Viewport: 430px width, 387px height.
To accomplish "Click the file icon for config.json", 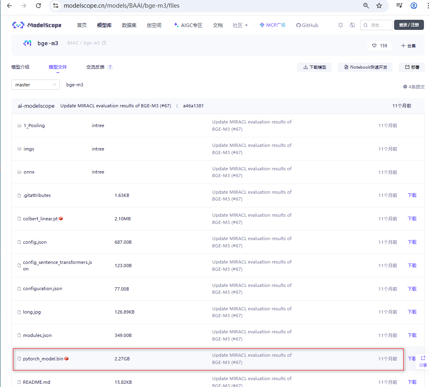I will coord(19,242).
